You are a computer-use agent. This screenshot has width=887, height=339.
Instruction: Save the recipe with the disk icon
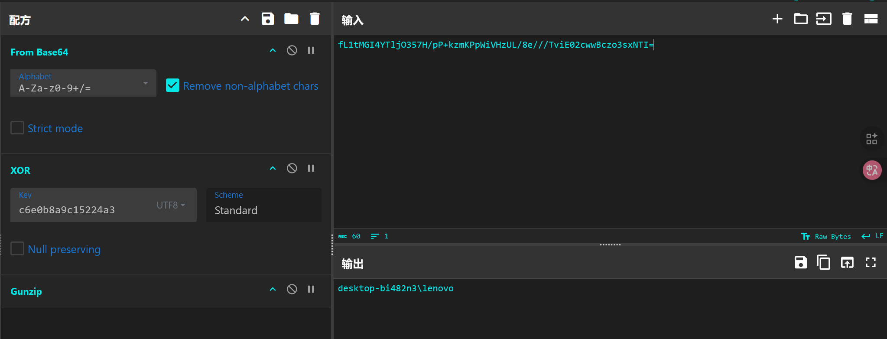tap(268, 19)
